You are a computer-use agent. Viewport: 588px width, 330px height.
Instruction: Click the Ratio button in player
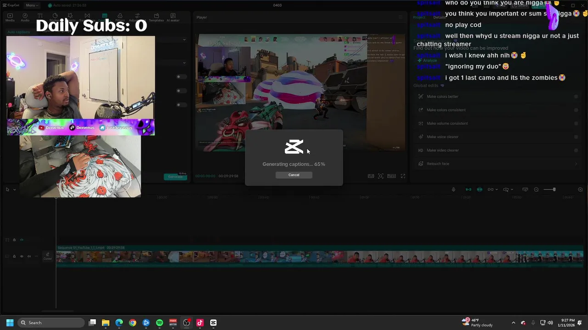pos(391,176)
